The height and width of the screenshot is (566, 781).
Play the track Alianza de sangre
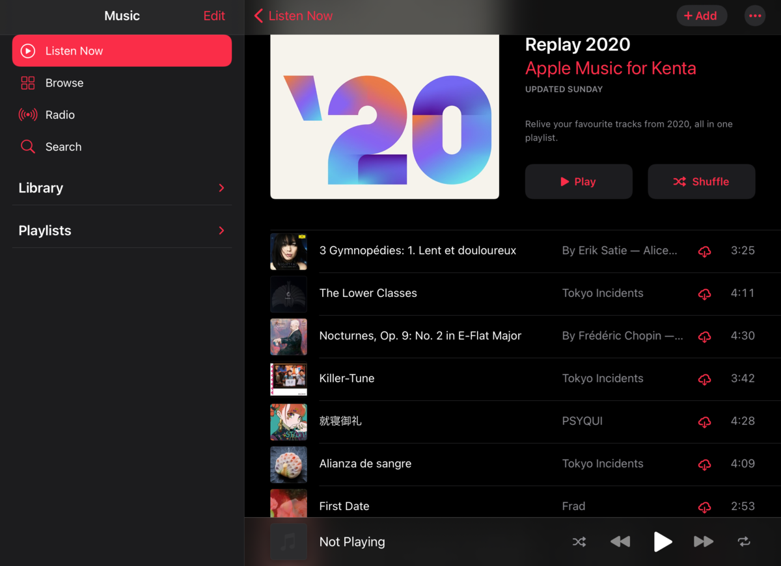click(365, 463)
